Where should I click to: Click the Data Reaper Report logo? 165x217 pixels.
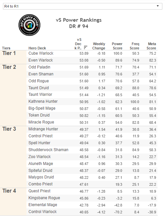[x=29, y=25]
